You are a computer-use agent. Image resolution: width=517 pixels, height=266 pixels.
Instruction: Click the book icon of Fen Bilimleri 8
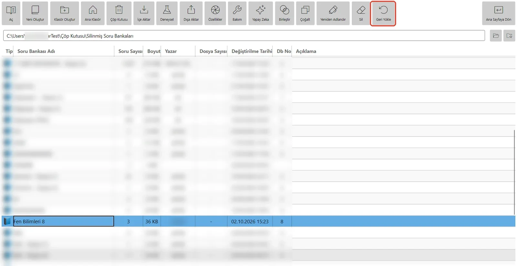(7, 222)
